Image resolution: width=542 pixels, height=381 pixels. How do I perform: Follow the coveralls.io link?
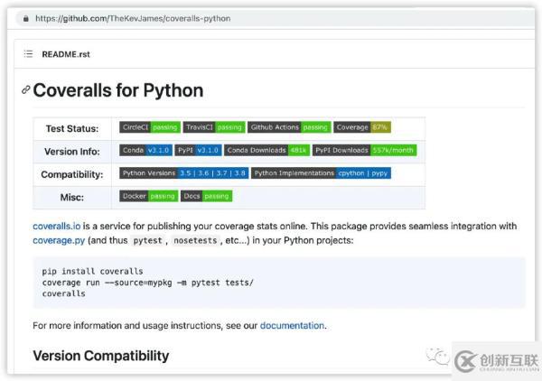57,226
